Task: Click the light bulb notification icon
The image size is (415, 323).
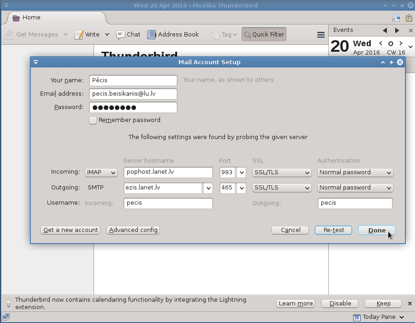Action: (x=8, y=304)
